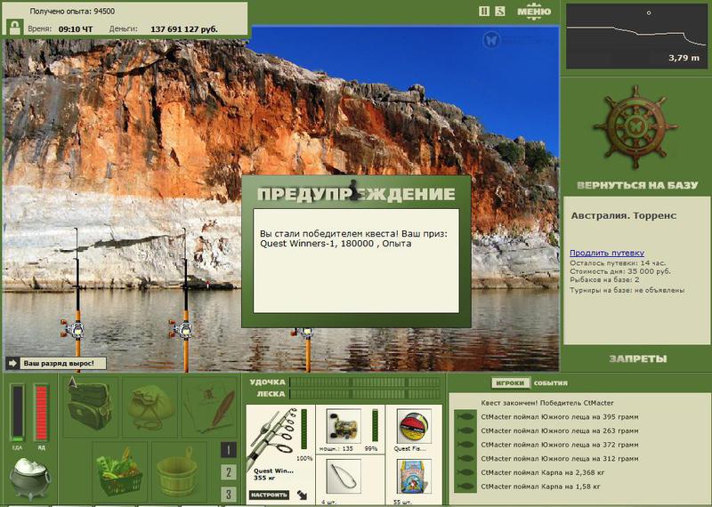Click the depth chart mini-map
The height and width of the screenshot is (507, 712).
(636, 36)
